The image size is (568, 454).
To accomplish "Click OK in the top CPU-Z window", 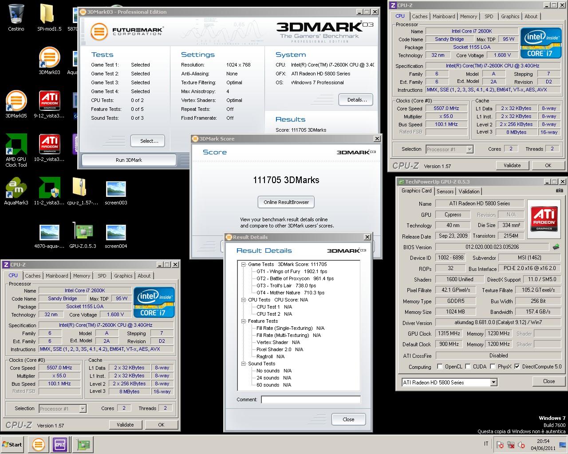I will 548,165.
